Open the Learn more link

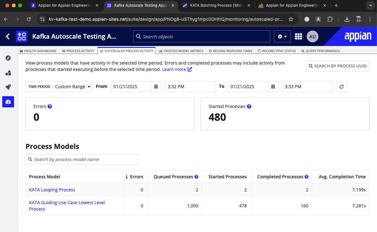pos(177,69)
